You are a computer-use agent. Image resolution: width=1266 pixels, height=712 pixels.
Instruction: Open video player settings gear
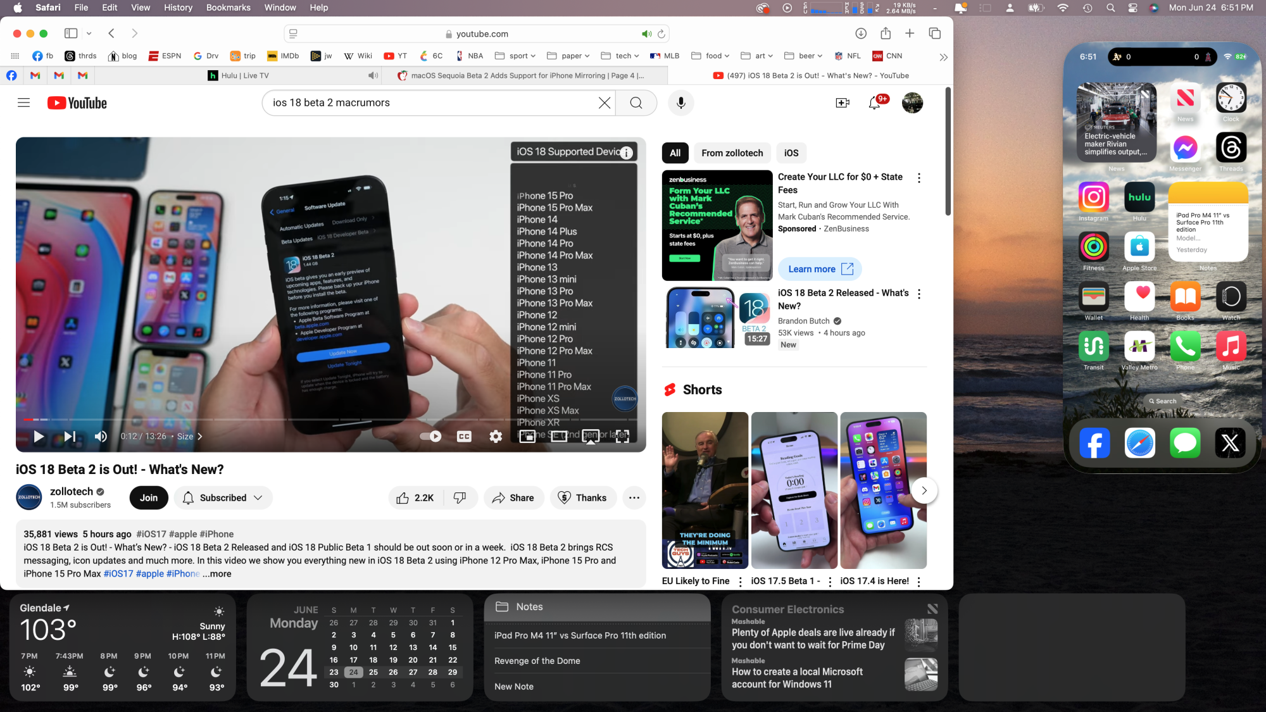coord(496,436)
